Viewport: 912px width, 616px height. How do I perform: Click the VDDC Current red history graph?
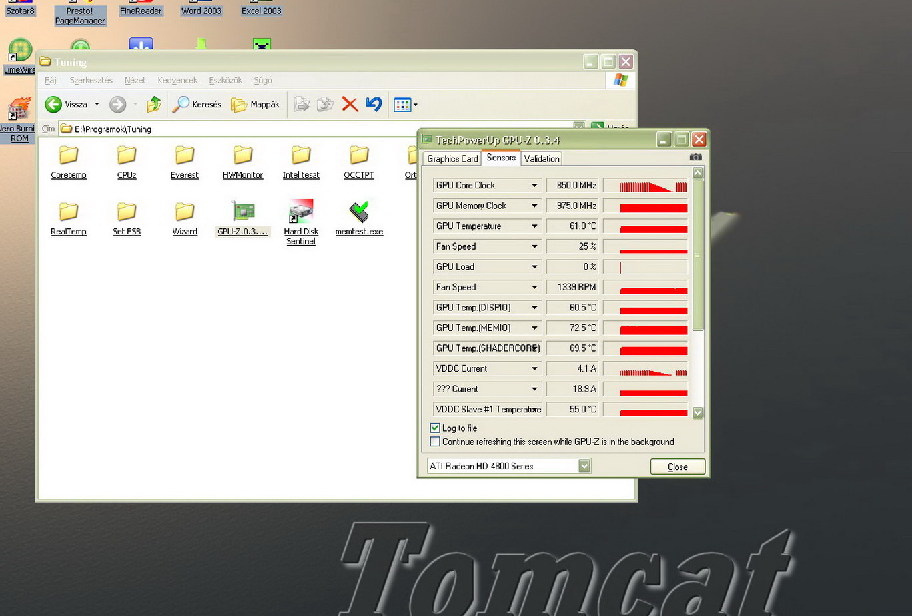coord(645,369)
